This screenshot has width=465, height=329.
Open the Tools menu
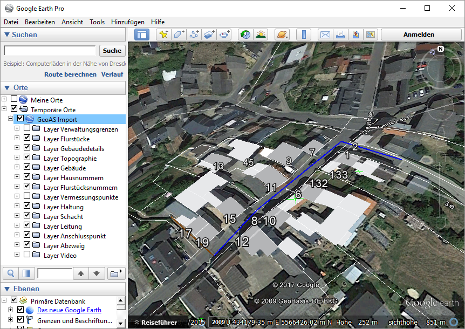click(x=97, y=22)
